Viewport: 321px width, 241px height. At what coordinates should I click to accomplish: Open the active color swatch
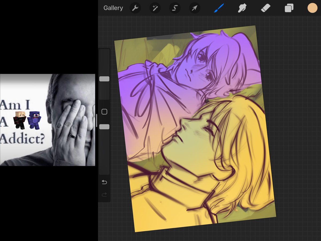coord(312,8)
